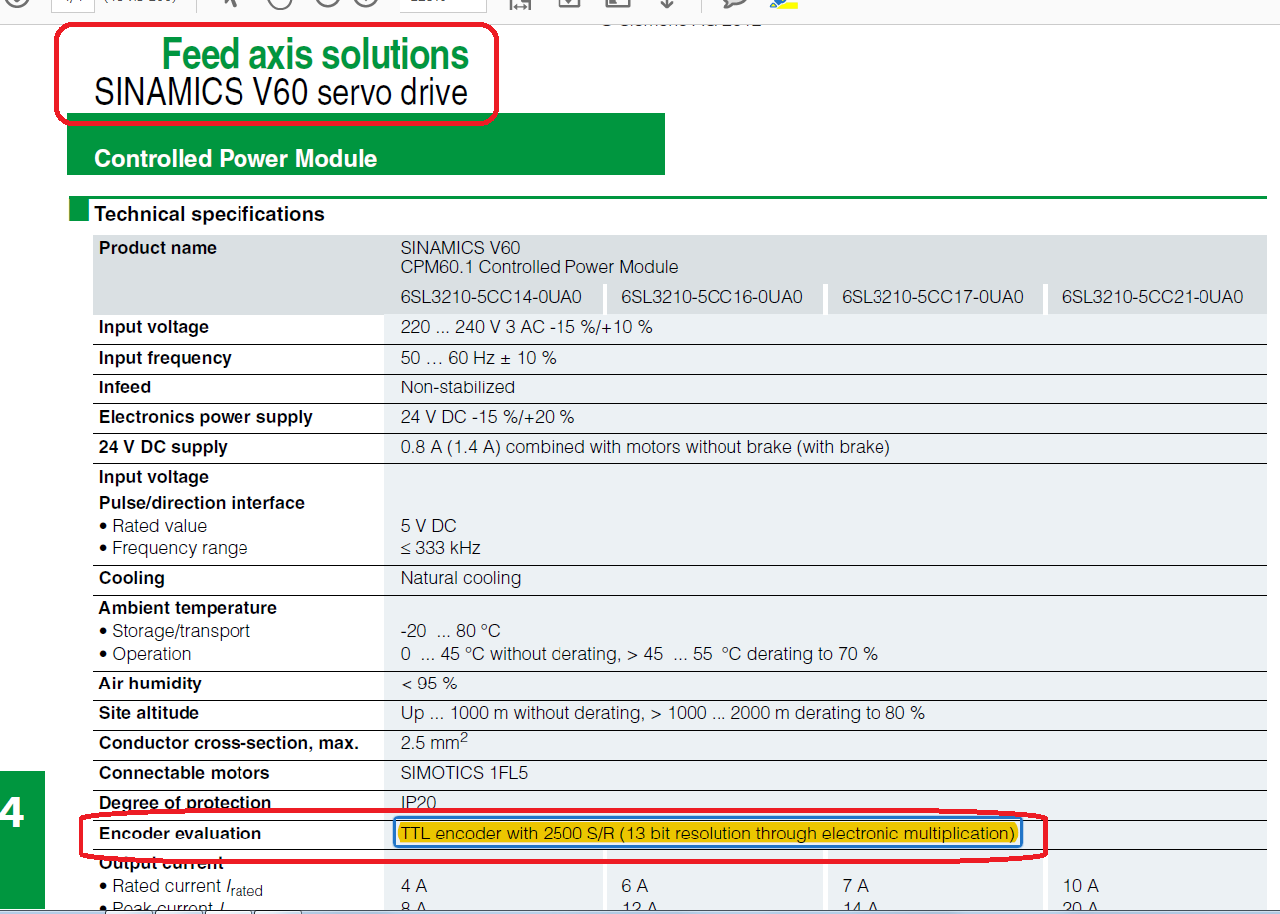Click the 'Product name' row label
The height and width of the screenshot is (914, 1280).
pyautogui.click(x=158, y=248)
